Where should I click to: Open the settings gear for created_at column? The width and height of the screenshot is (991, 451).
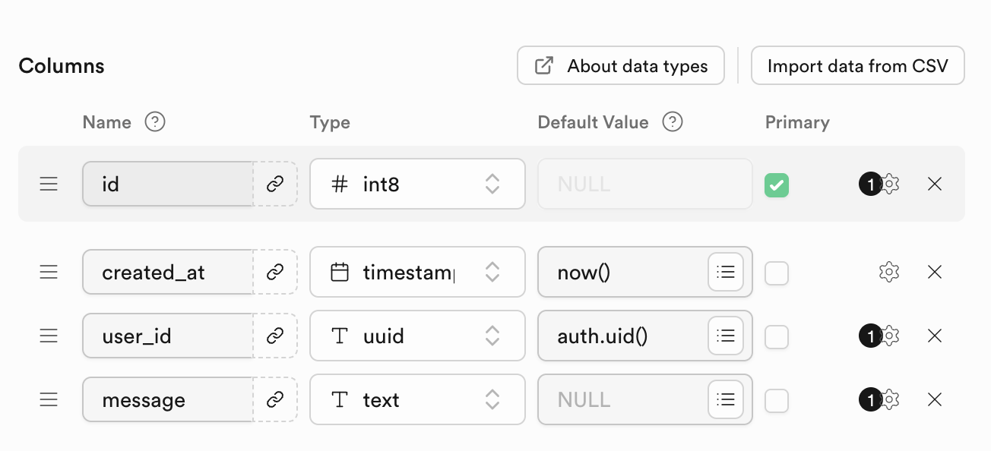pyautogui.click(x=888, y=272)
